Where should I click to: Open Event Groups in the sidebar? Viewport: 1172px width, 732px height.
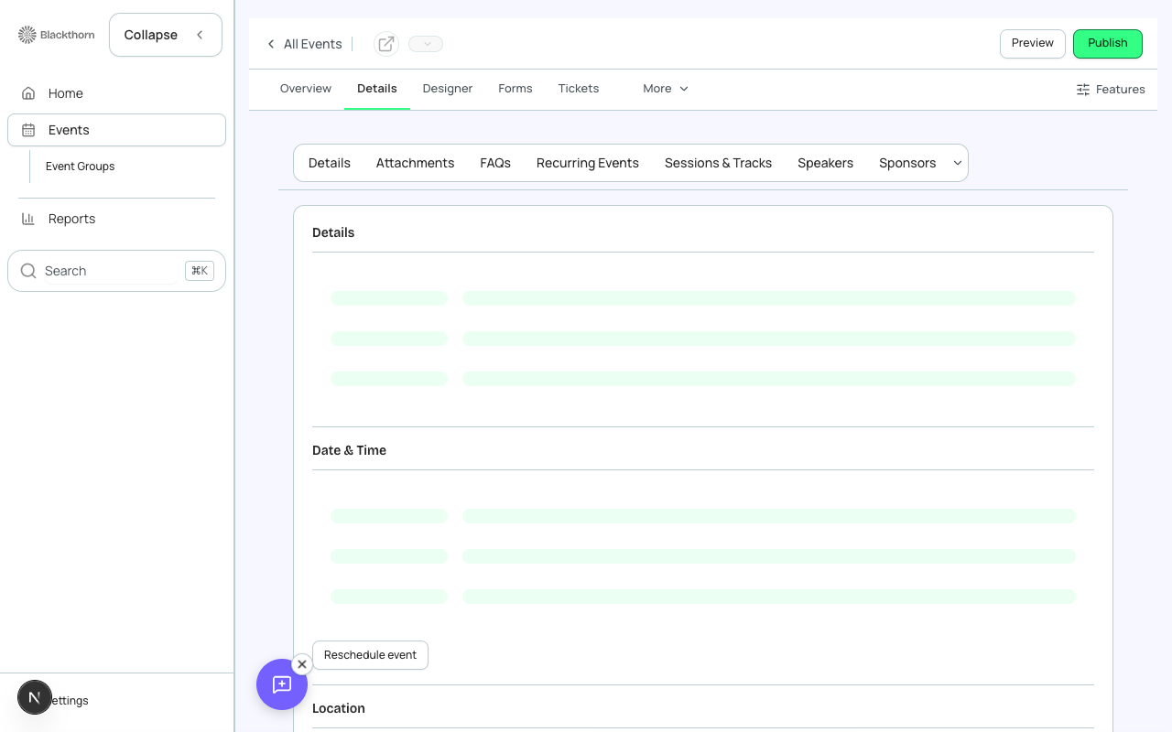(81, 167)
